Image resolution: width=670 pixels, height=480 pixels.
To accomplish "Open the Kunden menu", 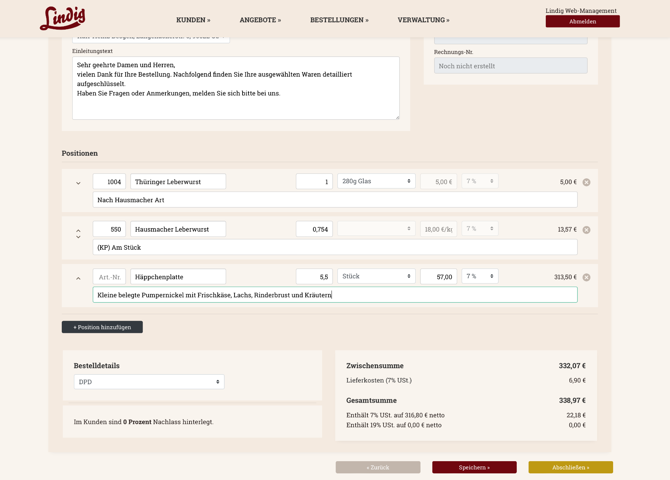I will point(193,20).
